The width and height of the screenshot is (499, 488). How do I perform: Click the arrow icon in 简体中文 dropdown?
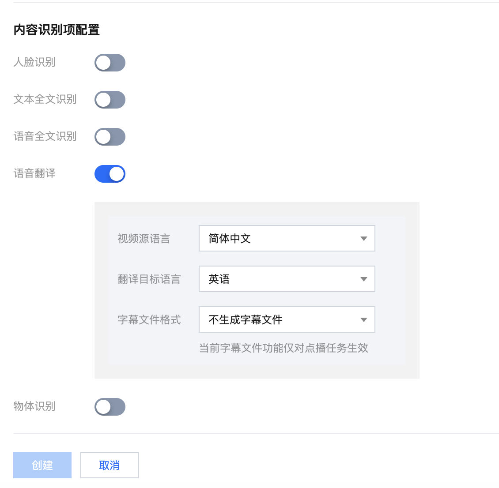364,239
